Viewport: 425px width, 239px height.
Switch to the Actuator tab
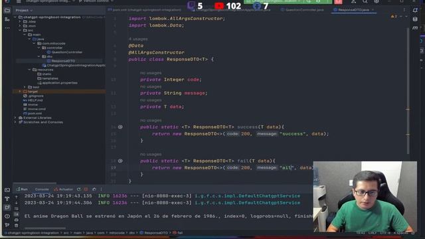(64, 189)
